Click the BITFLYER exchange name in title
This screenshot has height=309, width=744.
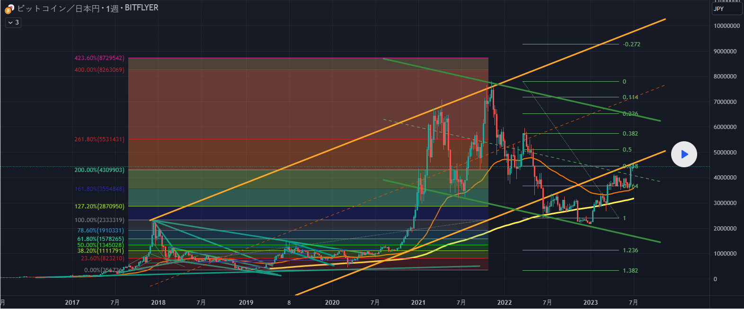coord(142,8)
